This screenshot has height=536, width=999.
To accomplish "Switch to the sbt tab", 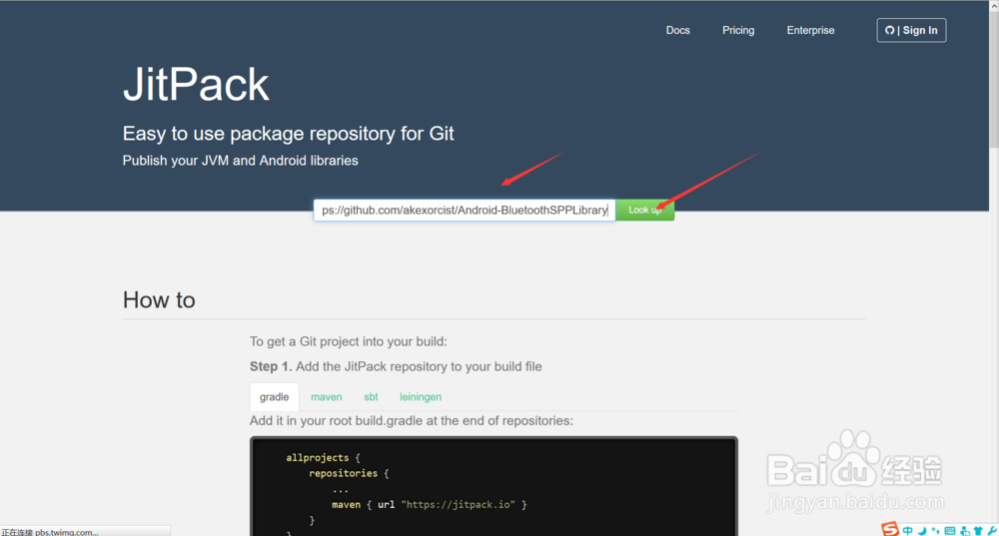I will tap(371, 396).
